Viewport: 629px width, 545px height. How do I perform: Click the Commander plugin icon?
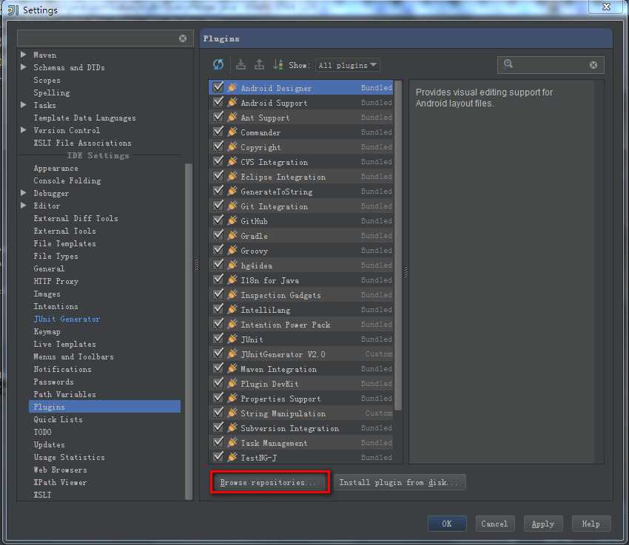click(x=232, y=132)
